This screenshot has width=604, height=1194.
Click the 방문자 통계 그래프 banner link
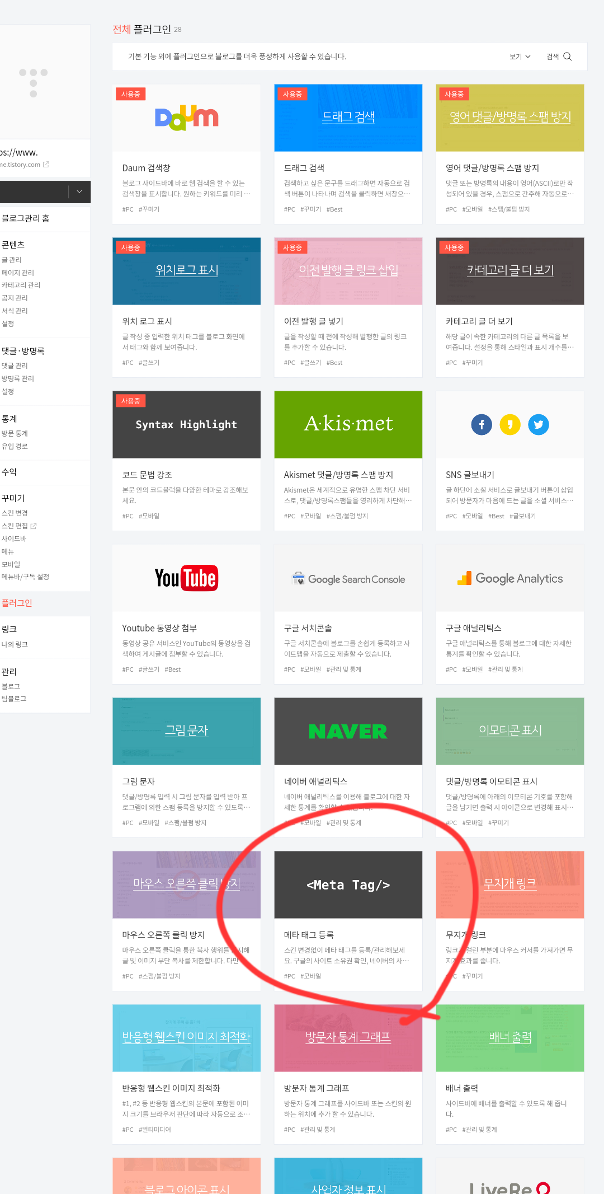point(348,1037)
